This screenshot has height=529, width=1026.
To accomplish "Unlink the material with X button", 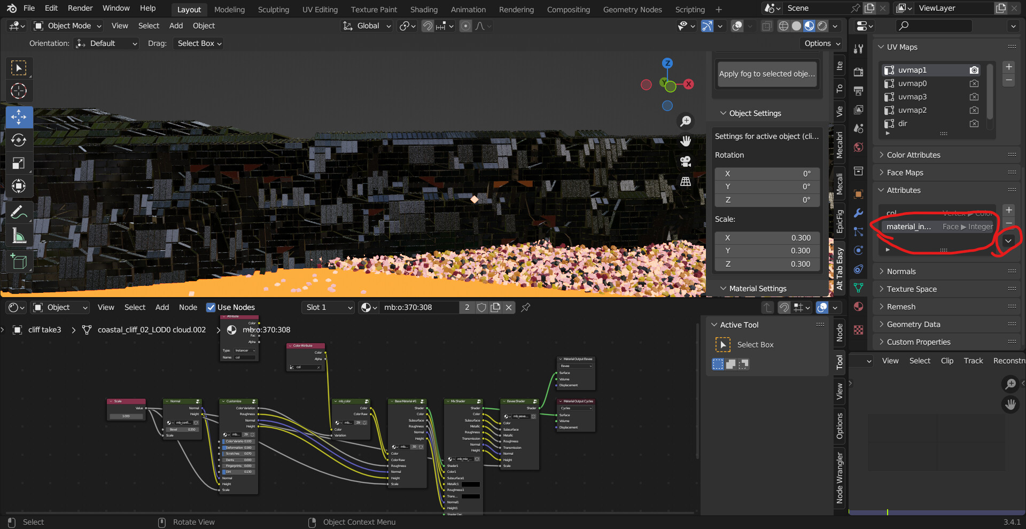I will pos(509,307).
